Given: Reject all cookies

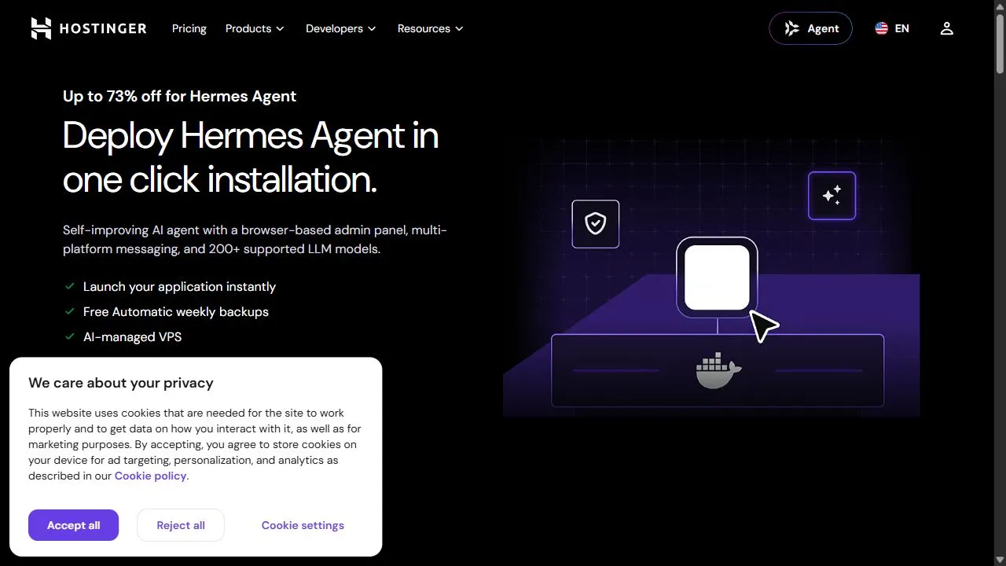Looking at the screenshot, I should pos(181,525).
